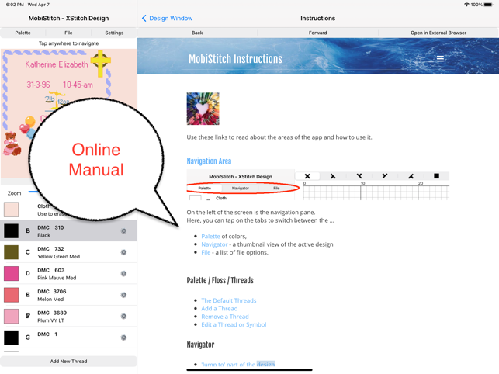
Task: Open the Add a Thread link
Action: point(220,308)
